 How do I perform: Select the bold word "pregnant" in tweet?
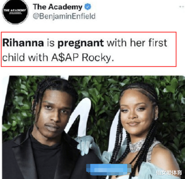81,44
